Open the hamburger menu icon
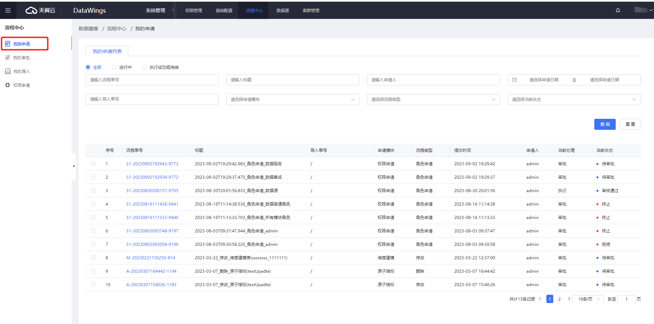654x324 pixels. click(x=8, y=10)
